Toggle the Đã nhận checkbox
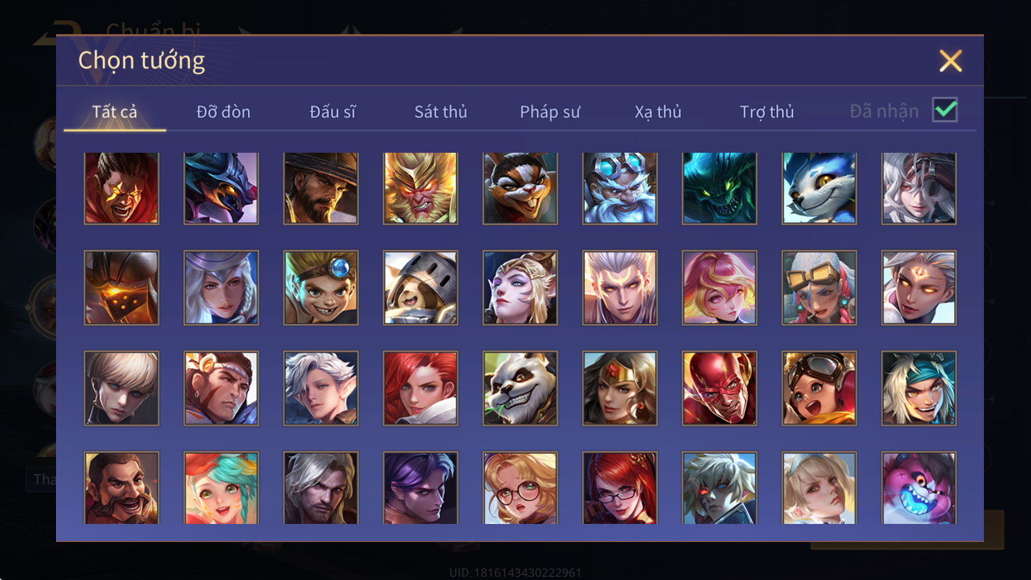The width and height of the screenshot is (1031, 580). [x=945, y=110]
